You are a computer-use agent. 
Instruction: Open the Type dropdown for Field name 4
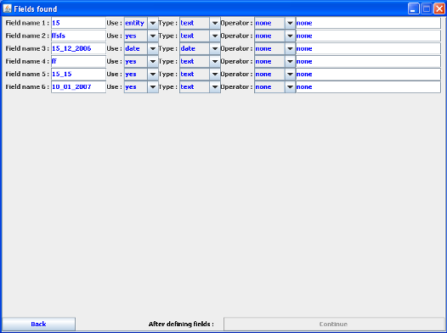200,61
